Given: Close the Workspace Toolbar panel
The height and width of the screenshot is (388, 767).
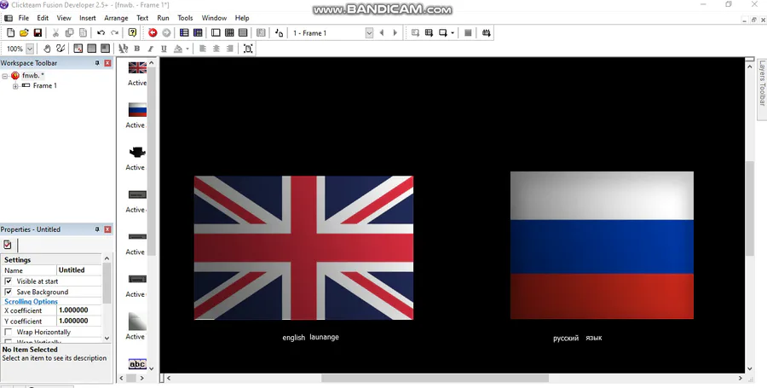Looking at the screenshot, I should click(107, 63).
